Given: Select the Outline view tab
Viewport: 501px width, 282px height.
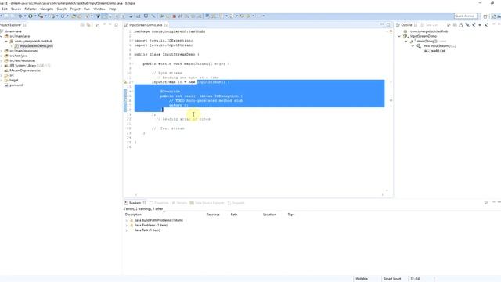Looking at the screenshot, I should click(x=406, y=25).
